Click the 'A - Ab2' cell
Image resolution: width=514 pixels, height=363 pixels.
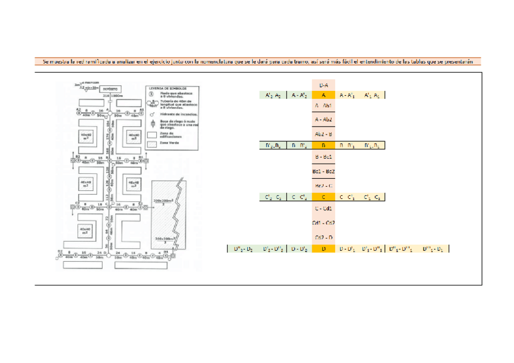(323, 119)
